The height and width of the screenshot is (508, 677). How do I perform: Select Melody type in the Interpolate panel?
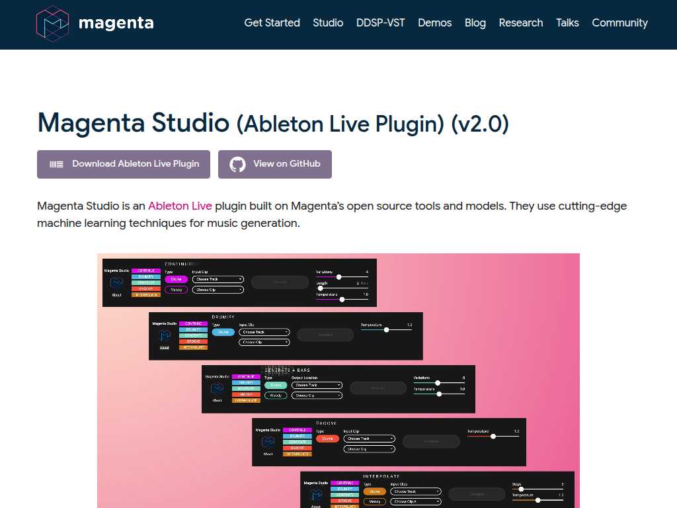point(375,502)
